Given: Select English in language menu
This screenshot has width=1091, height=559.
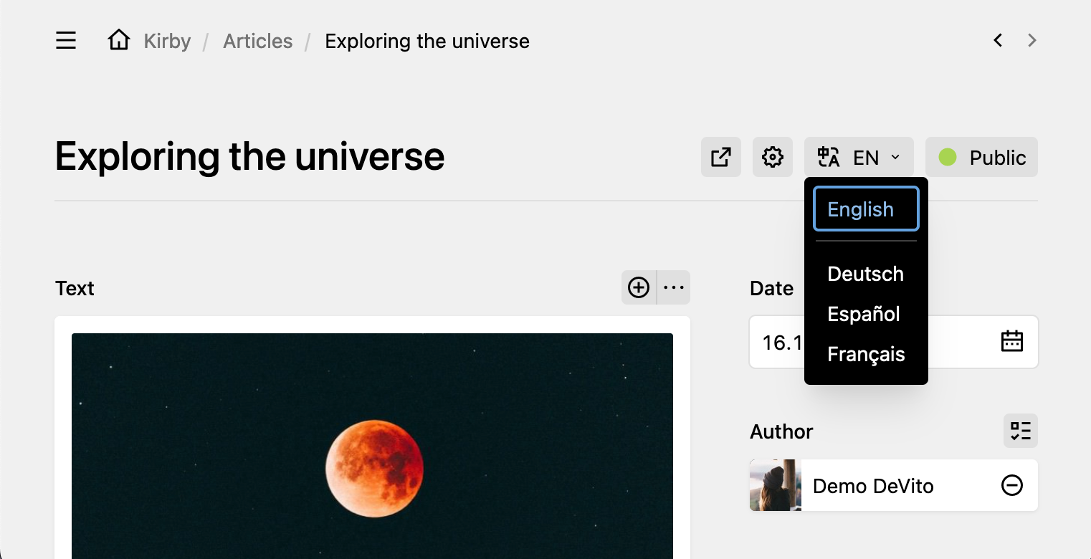Looking at the screenshot, I should click(866, 209).
